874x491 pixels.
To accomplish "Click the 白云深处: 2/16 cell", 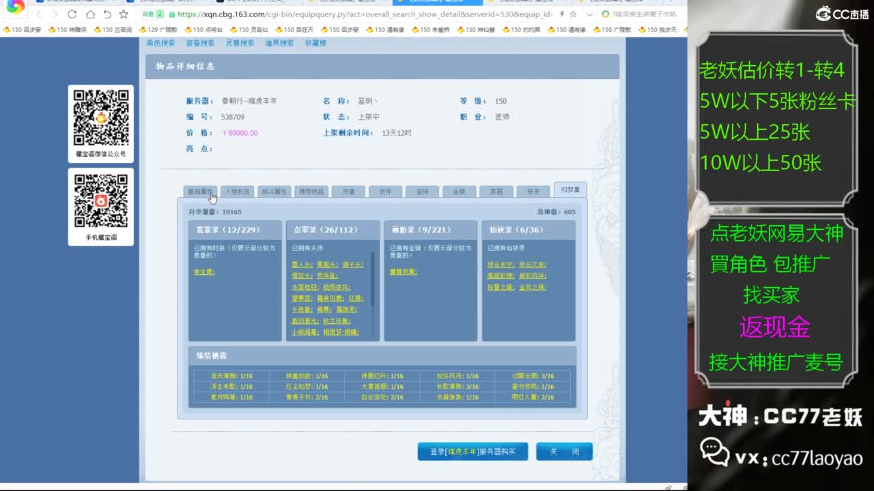I will (382, 397).
